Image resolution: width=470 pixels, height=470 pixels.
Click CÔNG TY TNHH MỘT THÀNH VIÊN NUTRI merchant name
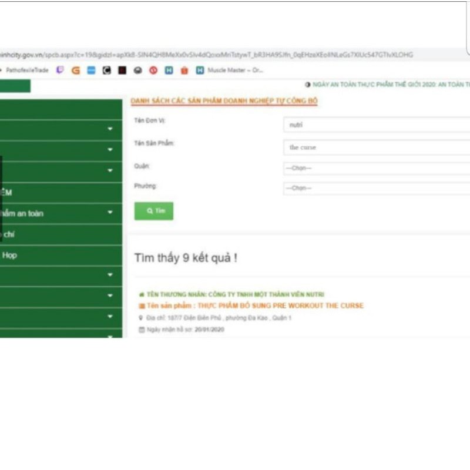pos(266,294)
